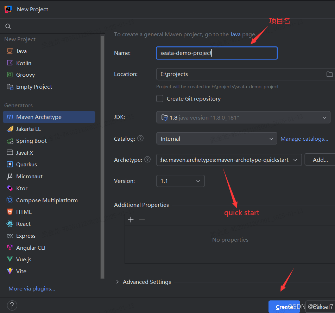The width and height of the screenshot is (335, 313).
Task: Choose Groovy project type
Action: coord(49,75)
